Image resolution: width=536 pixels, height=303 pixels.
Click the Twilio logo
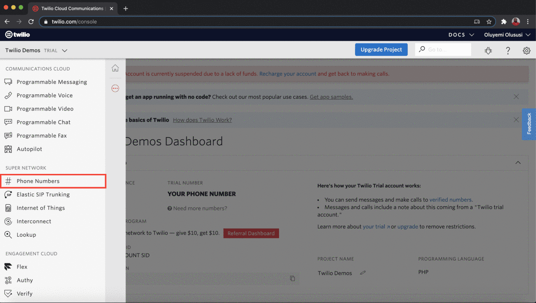[18, 35]
